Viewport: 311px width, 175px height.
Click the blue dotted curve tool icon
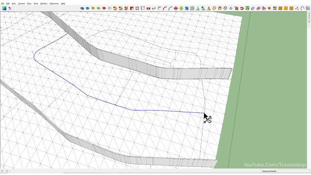click(170, 8)
